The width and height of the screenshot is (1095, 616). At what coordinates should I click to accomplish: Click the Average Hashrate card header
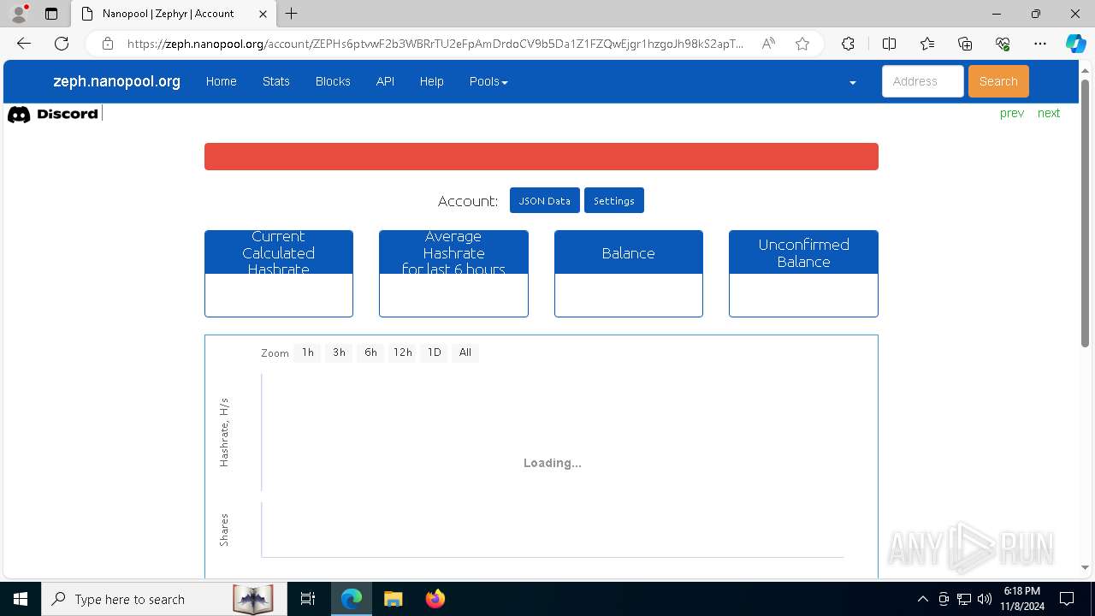tap(453, 252)
